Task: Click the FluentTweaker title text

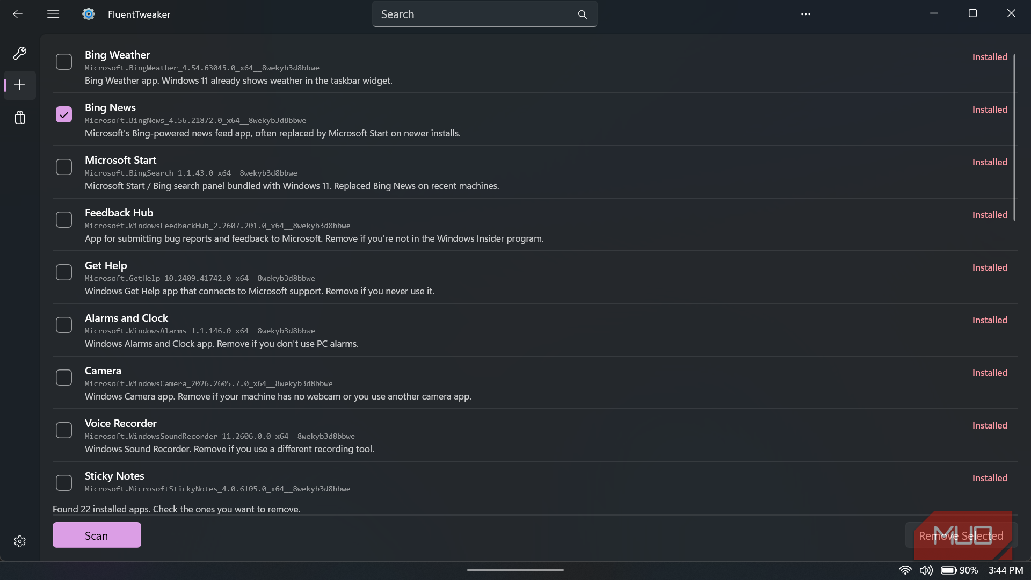Action: [x=139, y=15]
